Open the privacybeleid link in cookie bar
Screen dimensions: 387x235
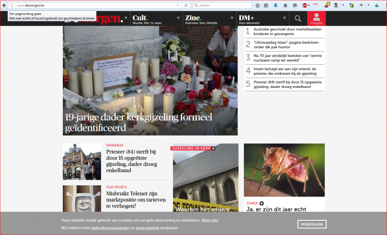pos(146,228)
